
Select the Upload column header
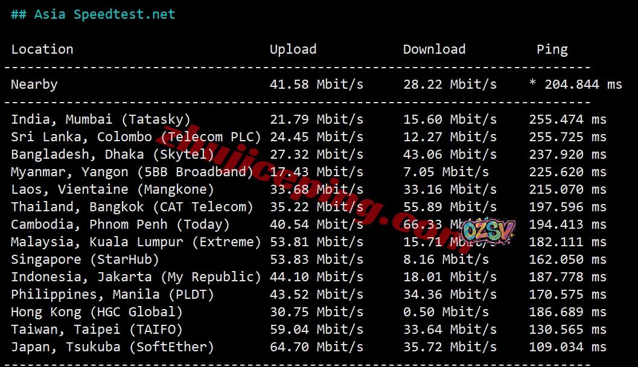pyautogui.click(x=293, y=49)
